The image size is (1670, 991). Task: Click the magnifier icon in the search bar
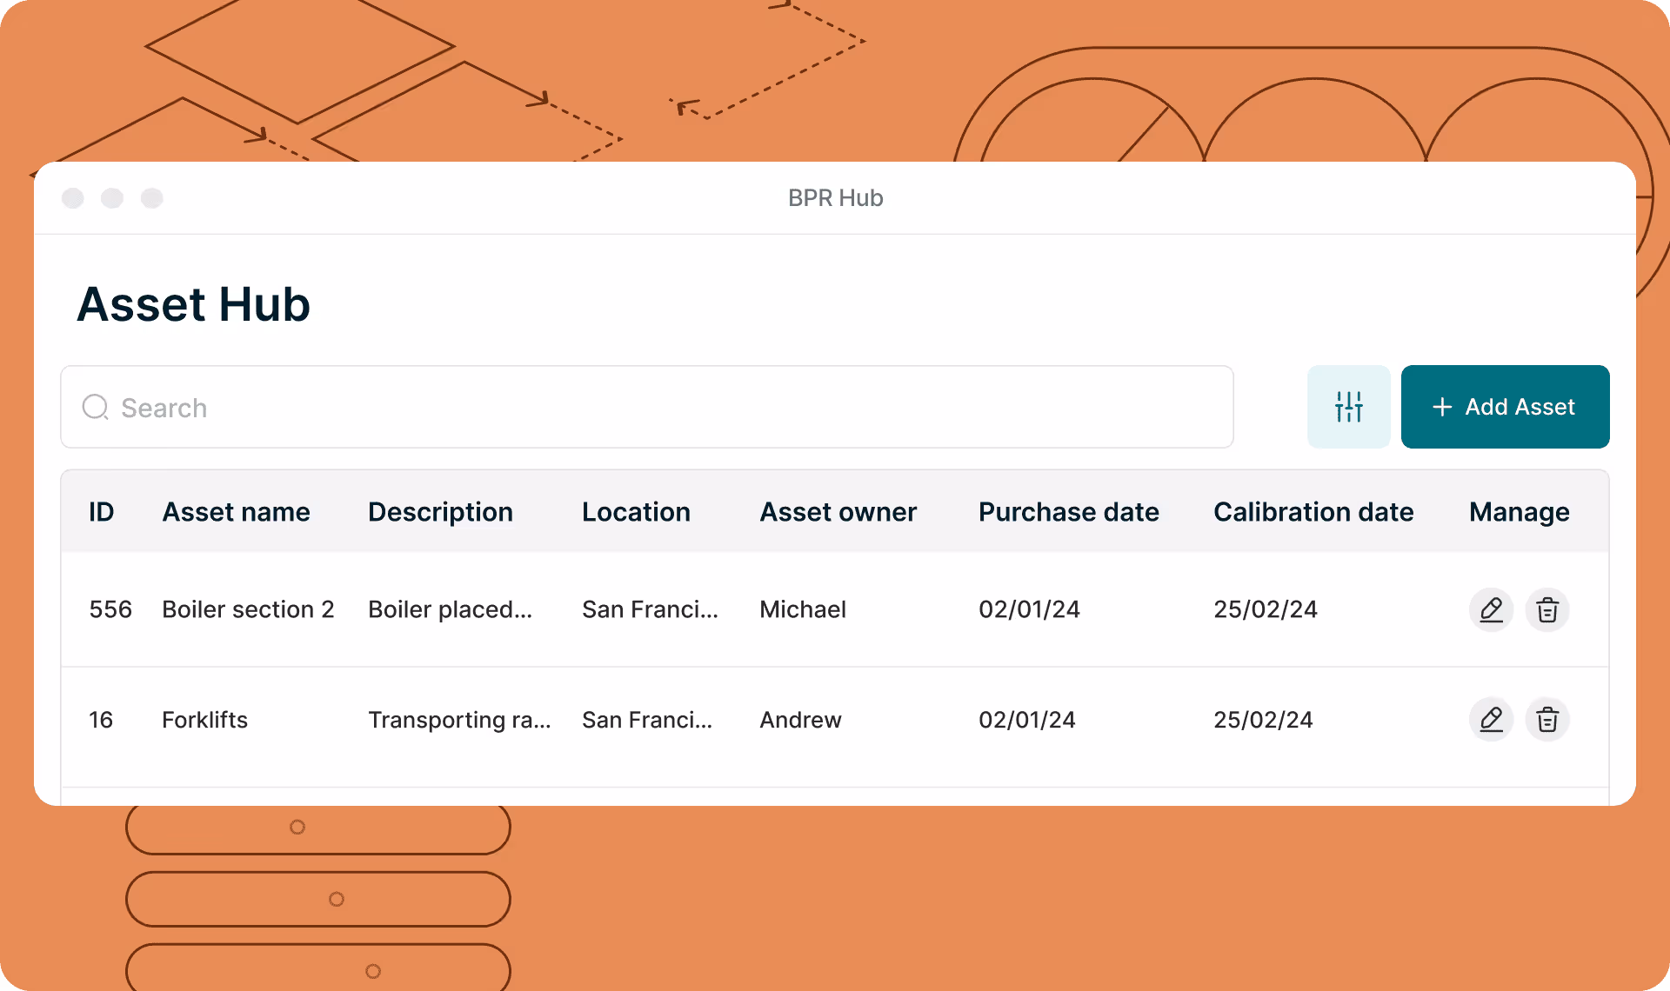[x=95, y=407]
